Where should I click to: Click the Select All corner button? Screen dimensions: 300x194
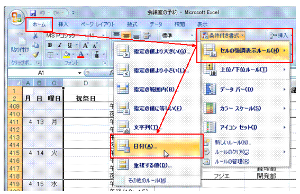(15, 83)
